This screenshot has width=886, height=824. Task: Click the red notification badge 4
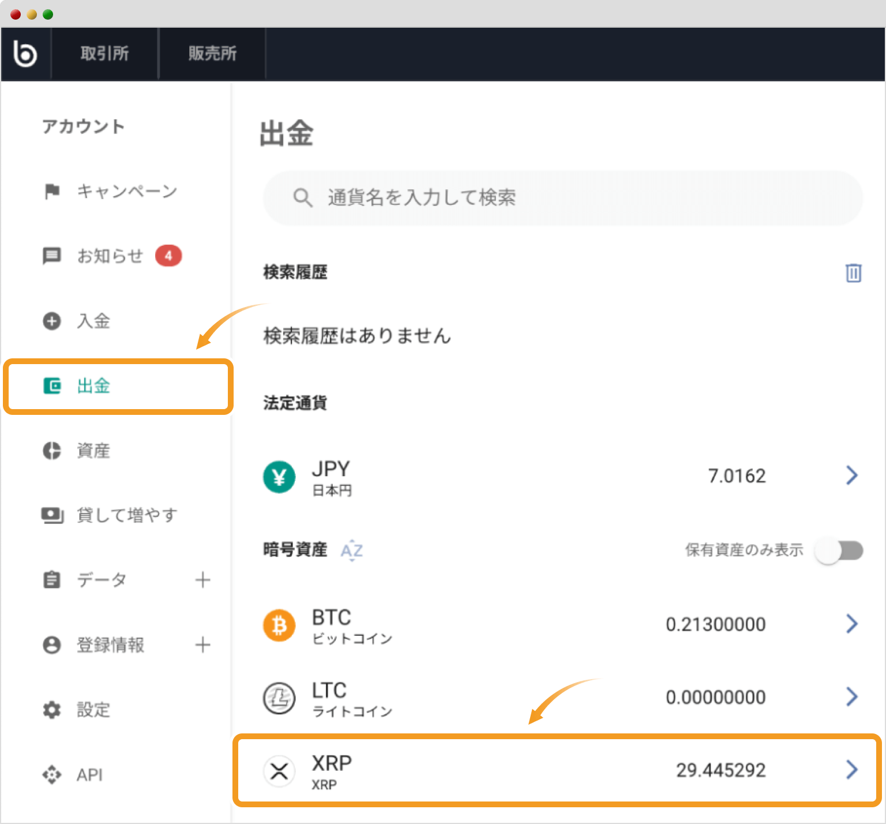coord(168,256)
